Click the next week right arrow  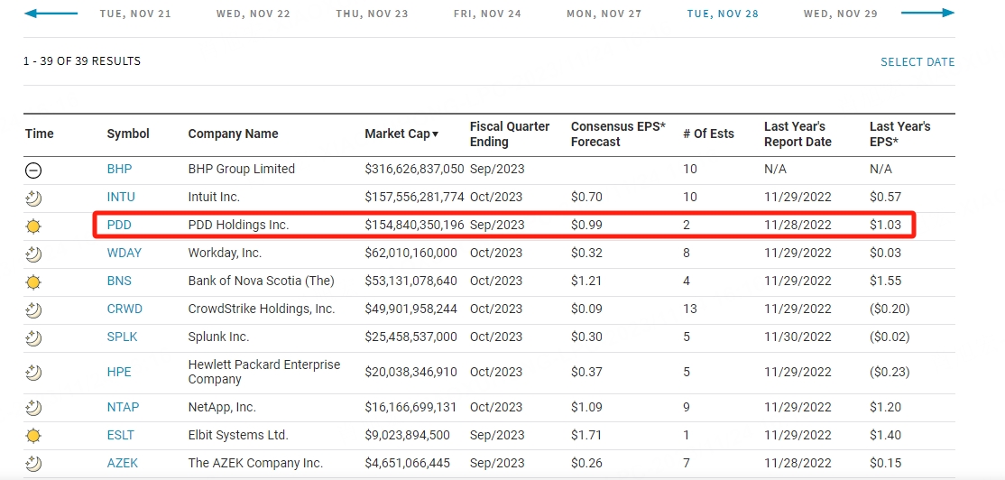coord(927,14)
